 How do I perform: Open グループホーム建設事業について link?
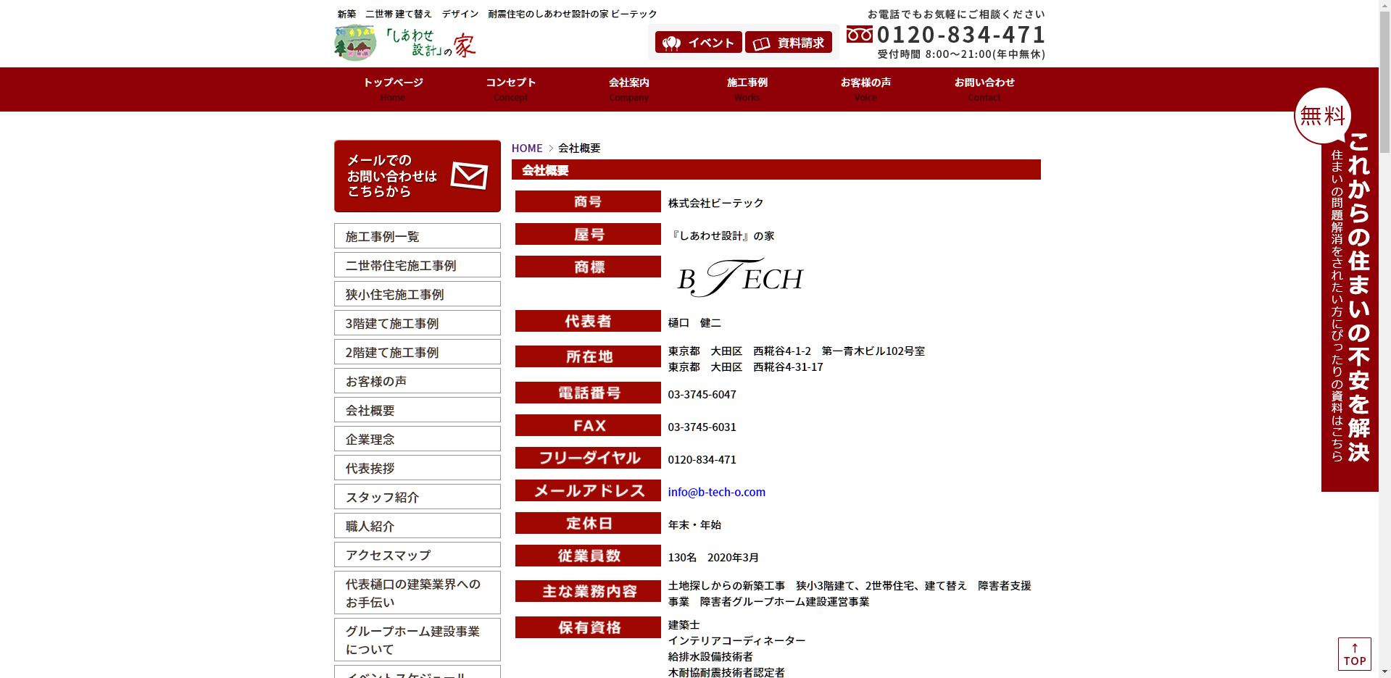click(418, 640)
